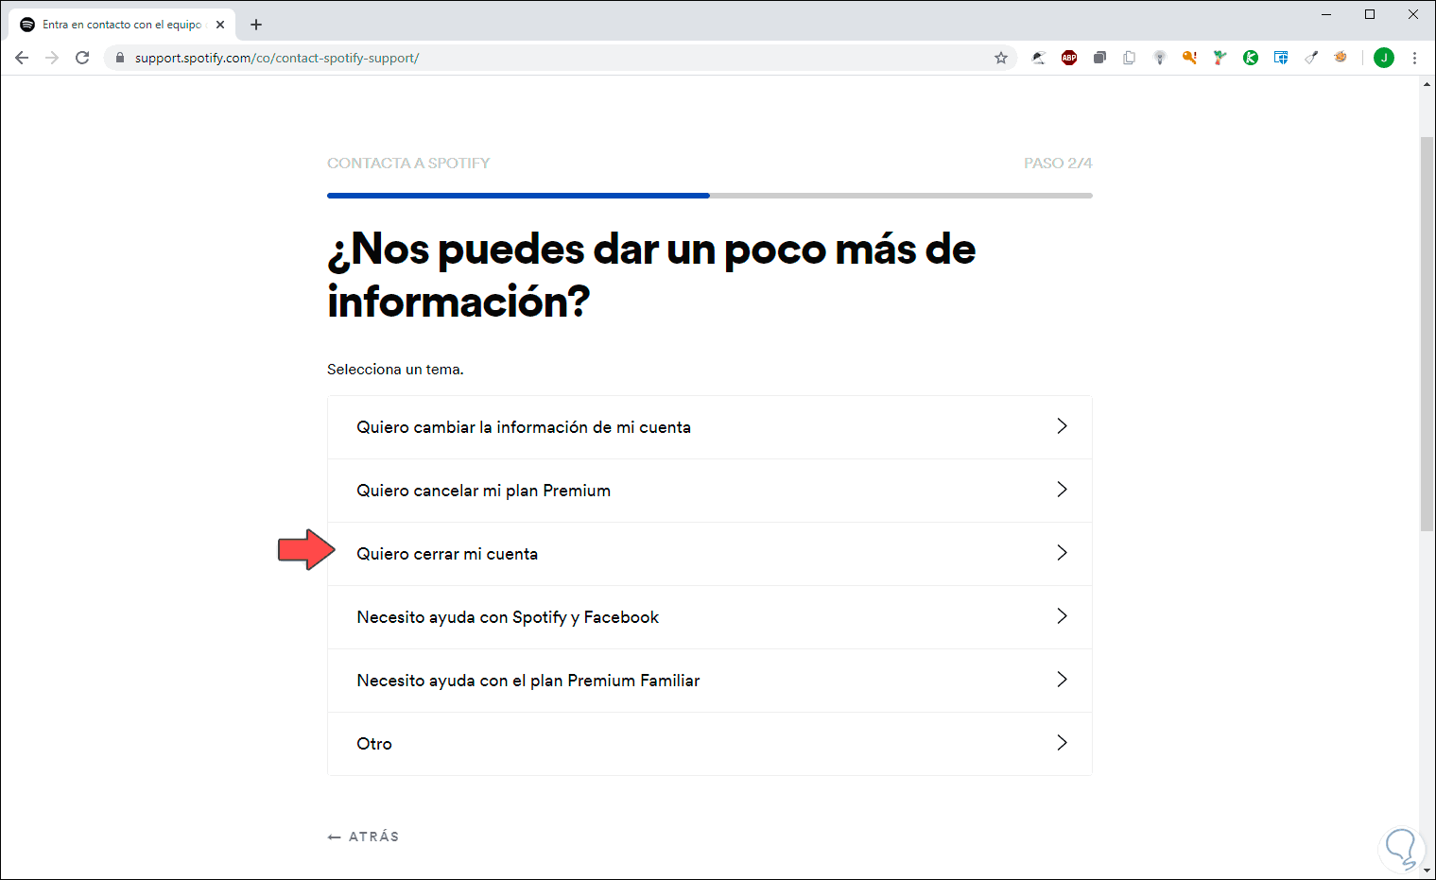
Task: Choose 'Quiero cambiar la información de mi cuenta'
Action: point(710,427)
